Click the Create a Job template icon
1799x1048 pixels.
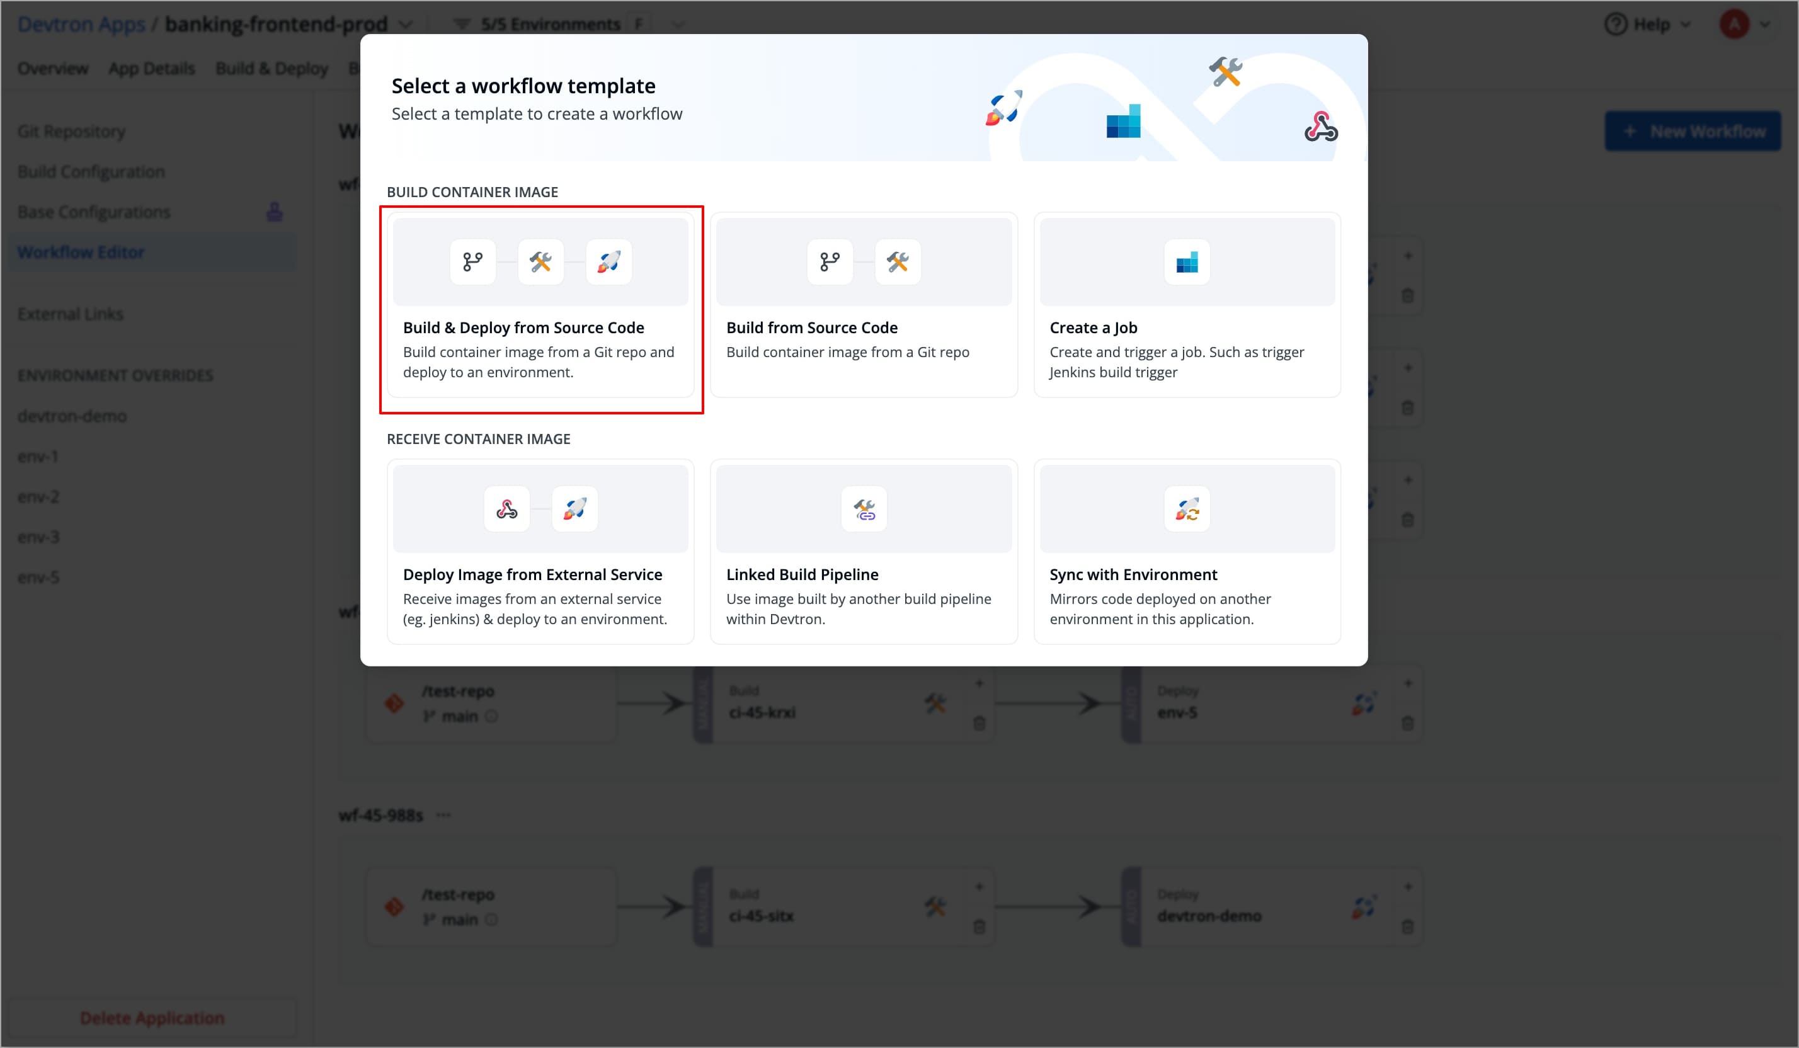pos(1187,261)
